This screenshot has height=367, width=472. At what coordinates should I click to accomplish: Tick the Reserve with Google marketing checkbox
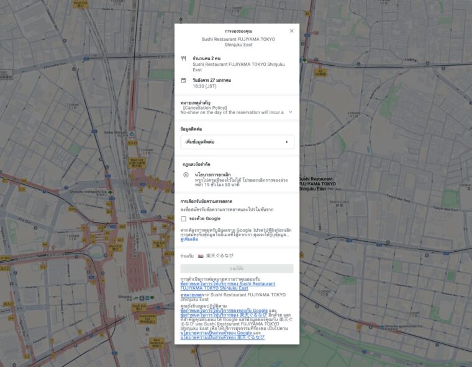[x=183, y=218]
